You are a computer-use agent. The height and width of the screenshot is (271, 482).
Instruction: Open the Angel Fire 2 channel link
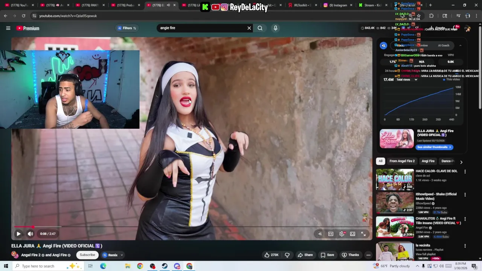(x=31, y=255)
